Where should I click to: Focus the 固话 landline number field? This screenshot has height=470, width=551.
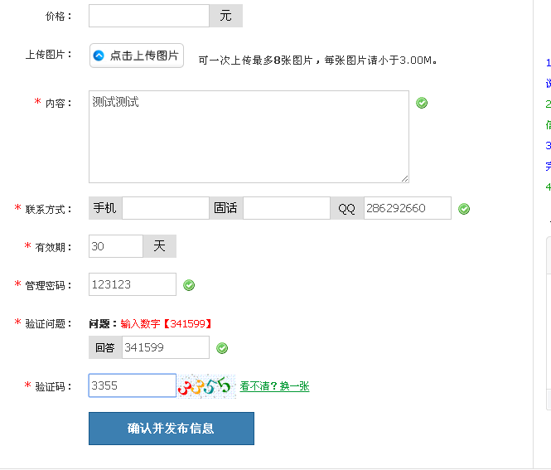[286, 208]
